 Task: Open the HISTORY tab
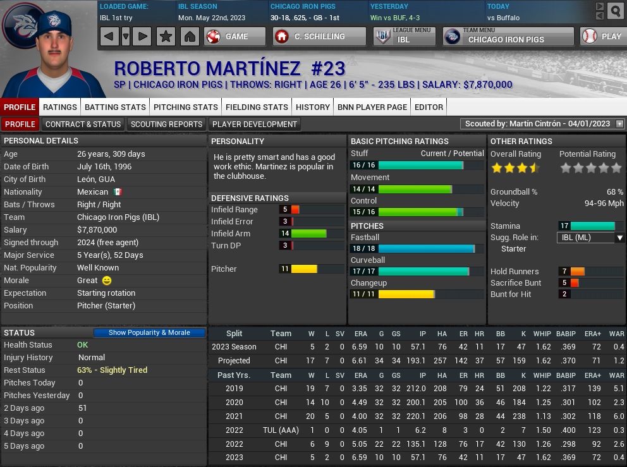pyautogui.click(x=313, y=107)
